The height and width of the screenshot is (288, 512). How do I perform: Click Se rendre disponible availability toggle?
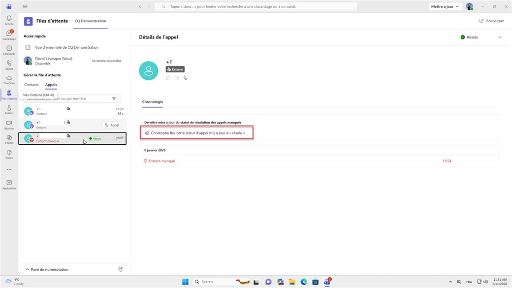[106, 61]
